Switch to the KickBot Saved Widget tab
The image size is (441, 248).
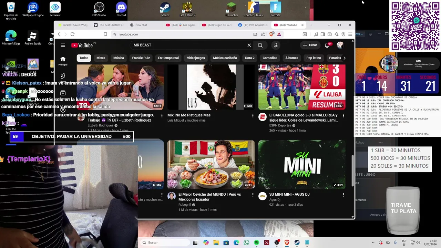73,25
